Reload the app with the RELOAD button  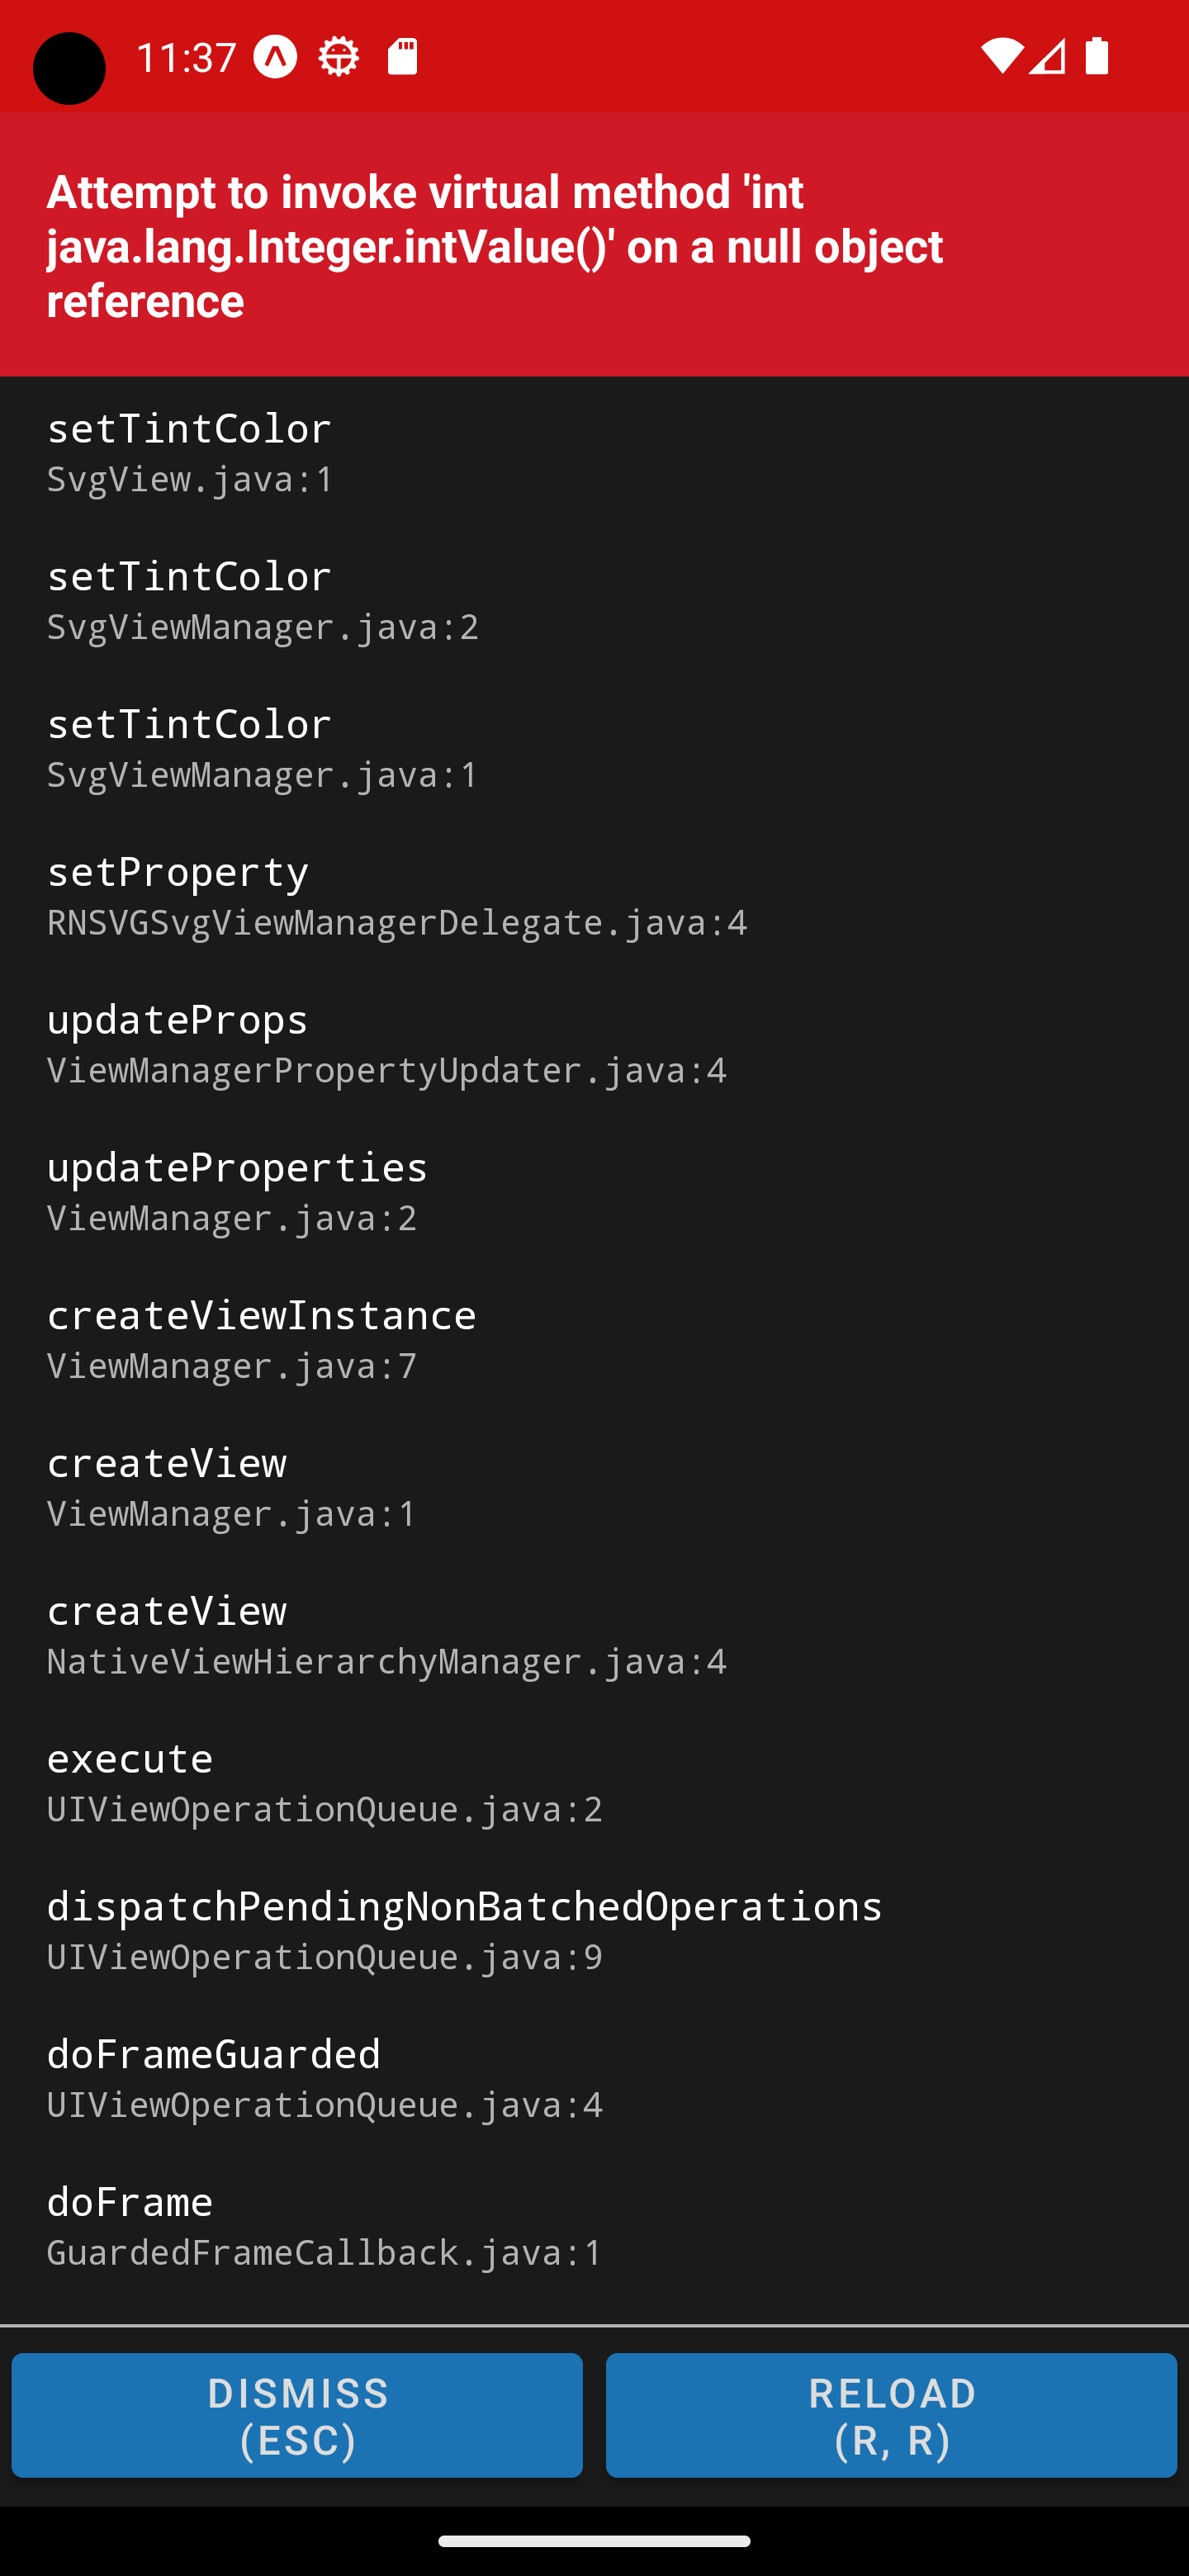[891, 2415]
